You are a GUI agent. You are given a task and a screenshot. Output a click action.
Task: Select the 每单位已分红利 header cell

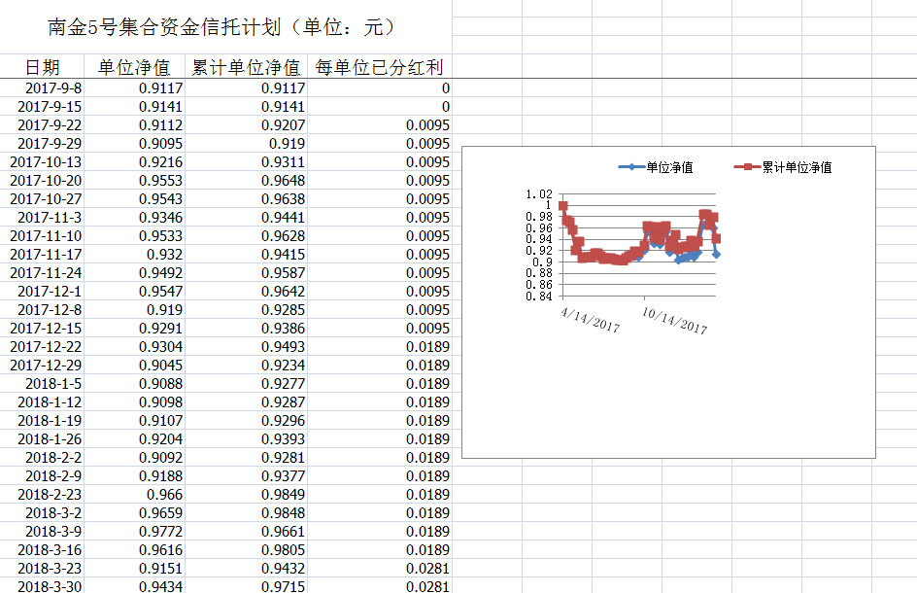380,67
